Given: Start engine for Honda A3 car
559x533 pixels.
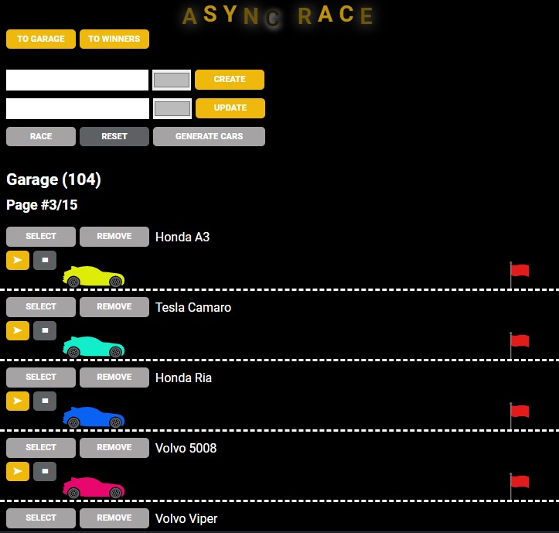Looking at the screenshot, I should coord(18,260).
